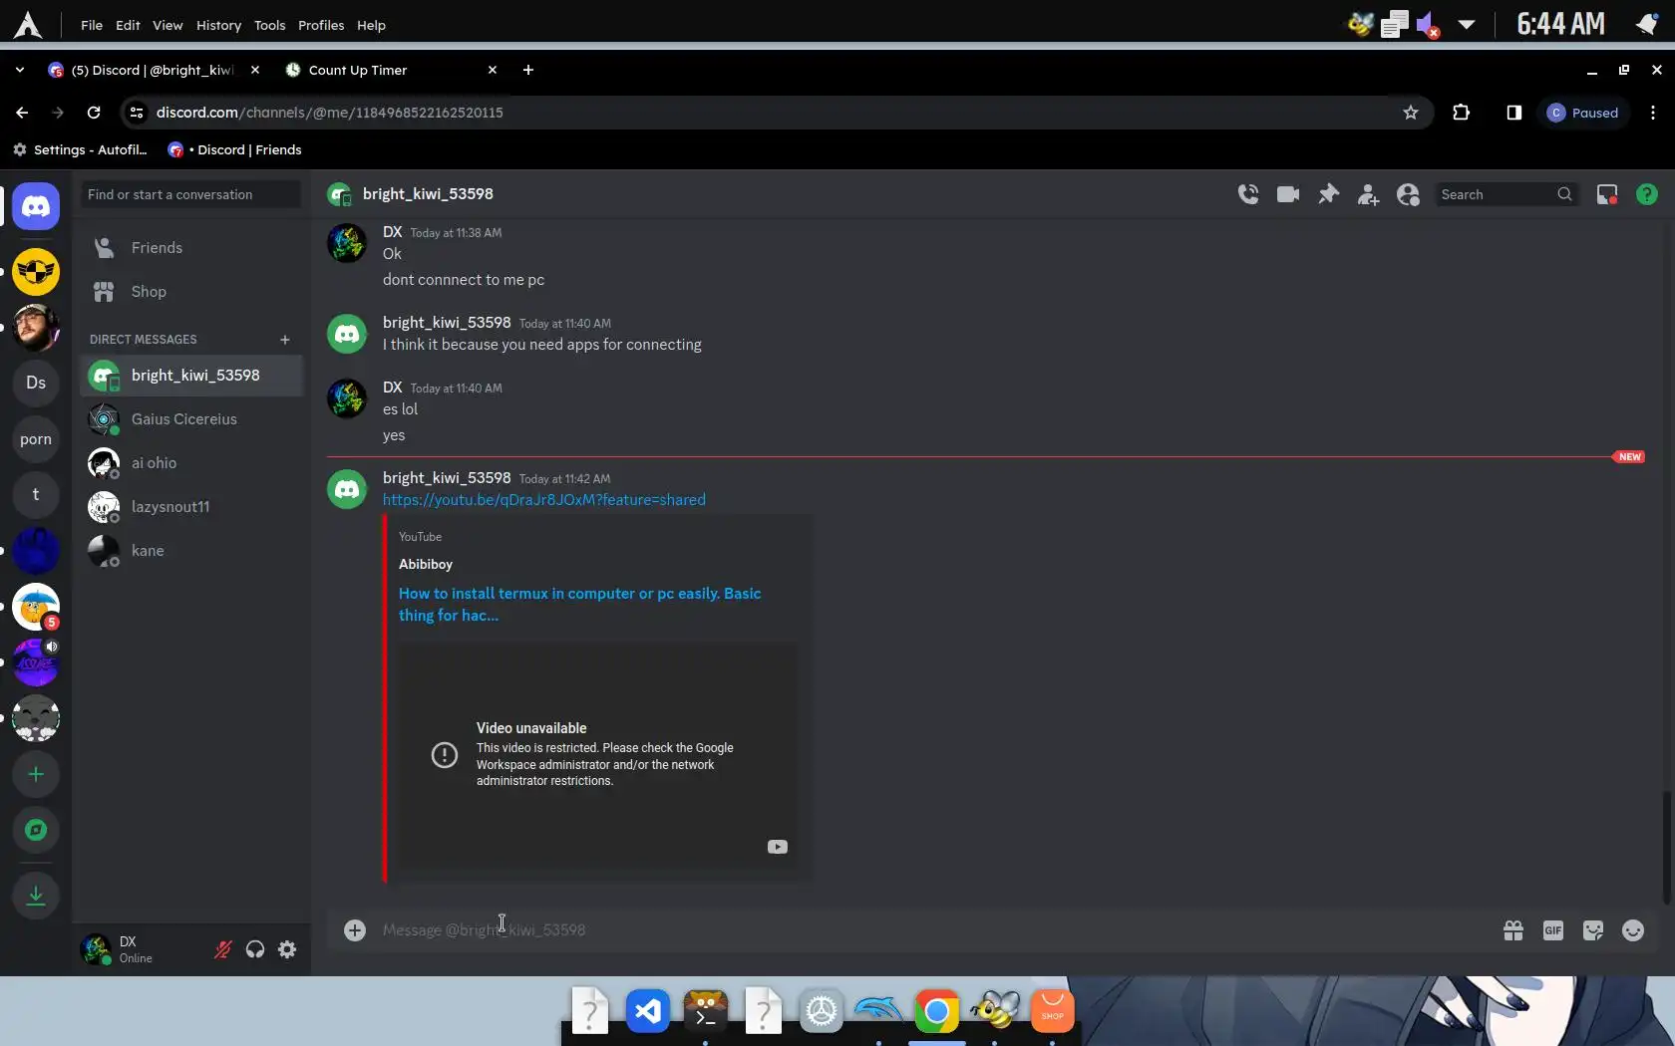
Task: Open the Settings - Autofill bookmark
Action: pyautogui.click(x=80, y=149)
